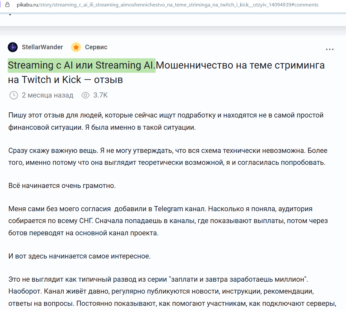This screenshot has height=310, width=346.
Task: Click the title text 'на Twitch и Kick — отзыв'
Action: pyautogui.click(x=65, y=80)
